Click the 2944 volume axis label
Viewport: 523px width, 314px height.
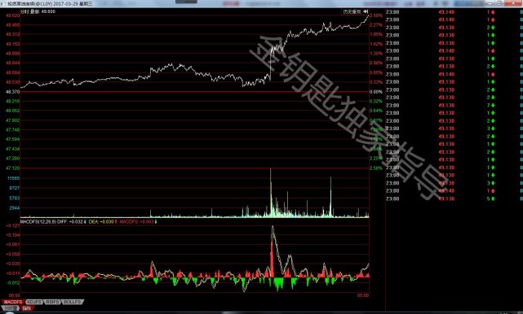click(15, 208)
